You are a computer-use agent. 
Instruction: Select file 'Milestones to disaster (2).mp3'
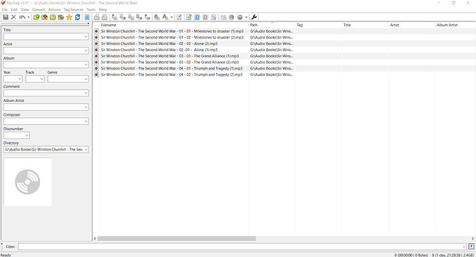(172, 38)
